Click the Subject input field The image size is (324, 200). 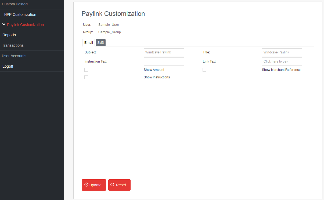pos(164,52)
